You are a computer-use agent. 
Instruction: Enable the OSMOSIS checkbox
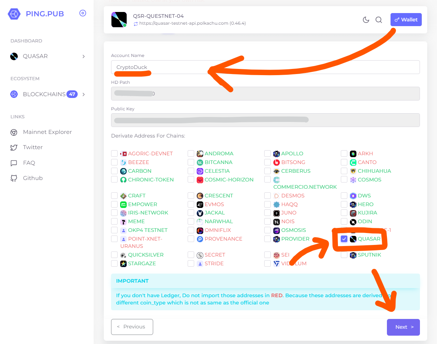tap(267, 230)
